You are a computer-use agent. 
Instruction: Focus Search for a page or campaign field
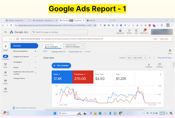(59, 32)
